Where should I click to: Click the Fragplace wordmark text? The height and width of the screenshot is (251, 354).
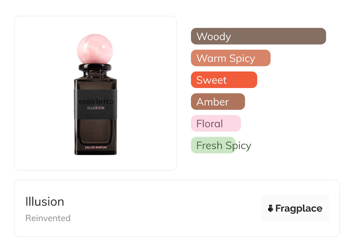[x=299, y=208]
